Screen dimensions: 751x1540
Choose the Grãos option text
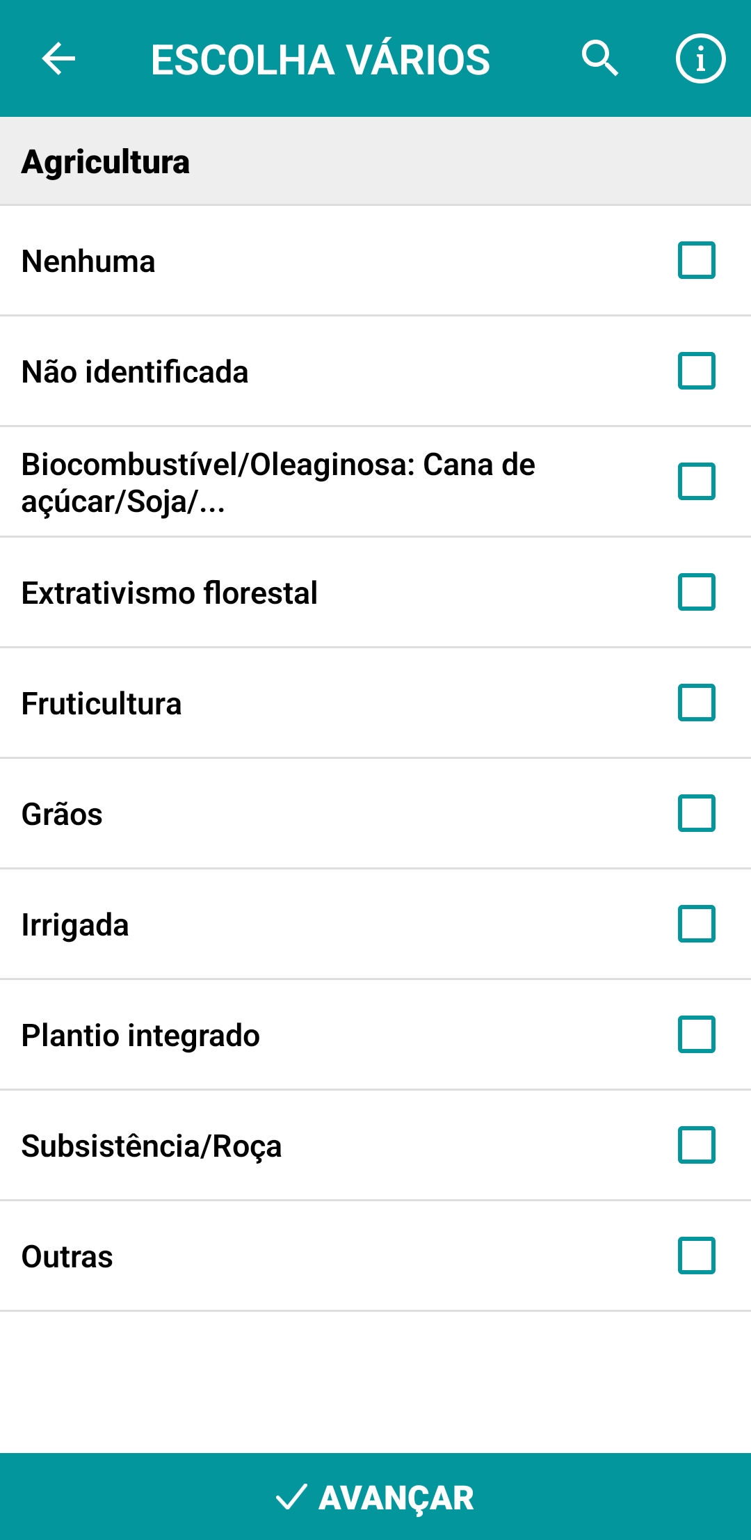62,815
